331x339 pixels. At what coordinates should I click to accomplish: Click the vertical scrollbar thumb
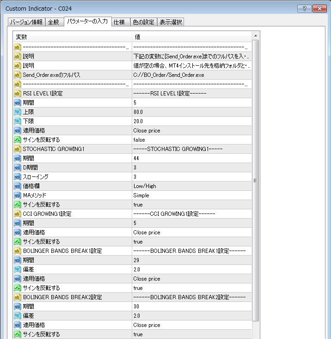pos(256,181)
